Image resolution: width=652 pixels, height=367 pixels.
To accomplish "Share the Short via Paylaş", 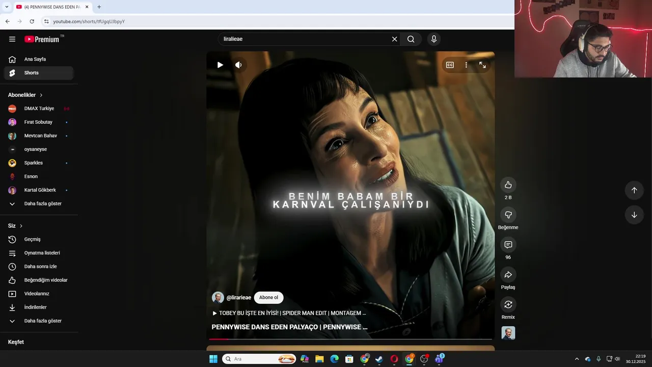I will 508,275.
